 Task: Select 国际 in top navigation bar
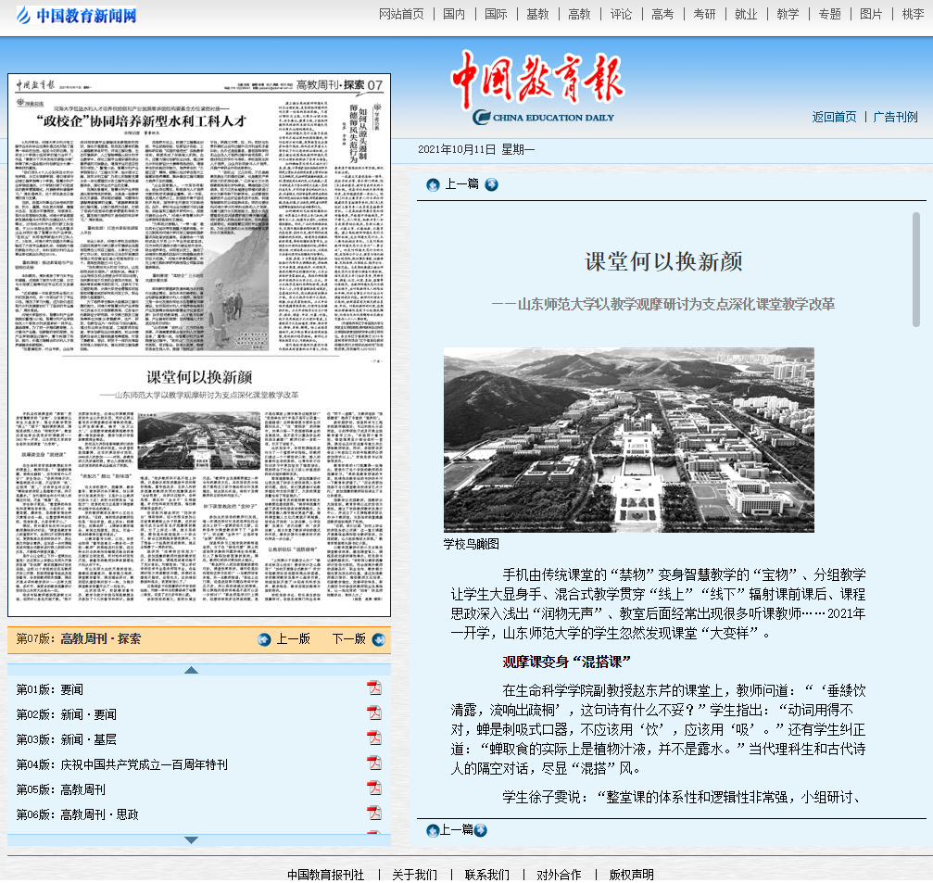pyautogui.click(x=496, y=14)
